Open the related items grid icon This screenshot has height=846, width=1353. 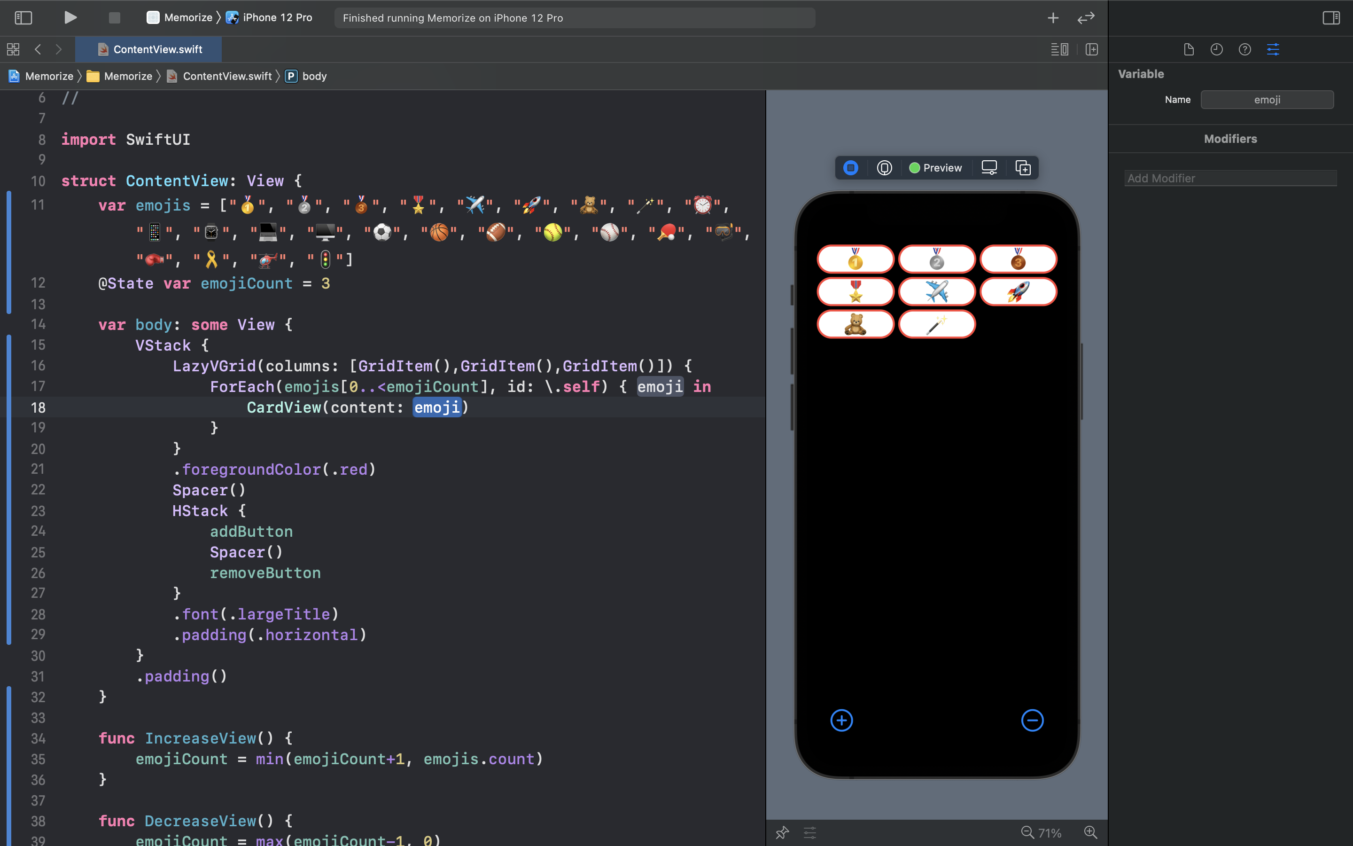(14, 49)
